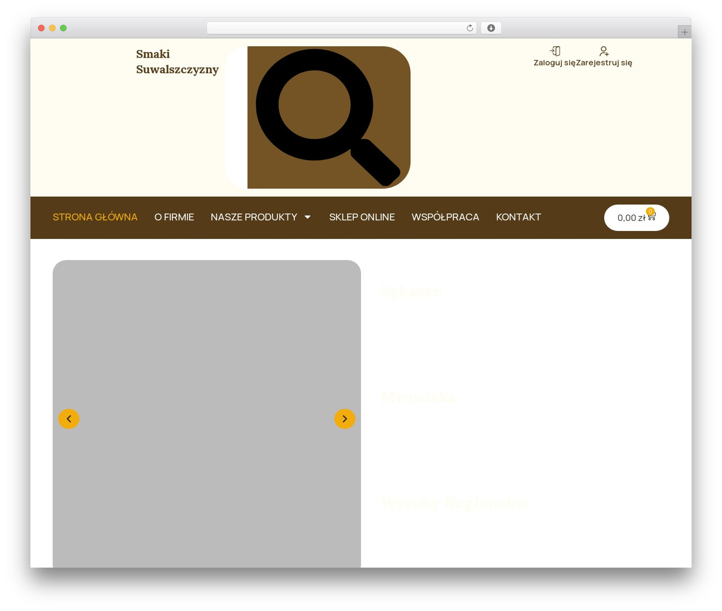Open the shopping cart showing 0,00 zł

(x=636, y=218)
